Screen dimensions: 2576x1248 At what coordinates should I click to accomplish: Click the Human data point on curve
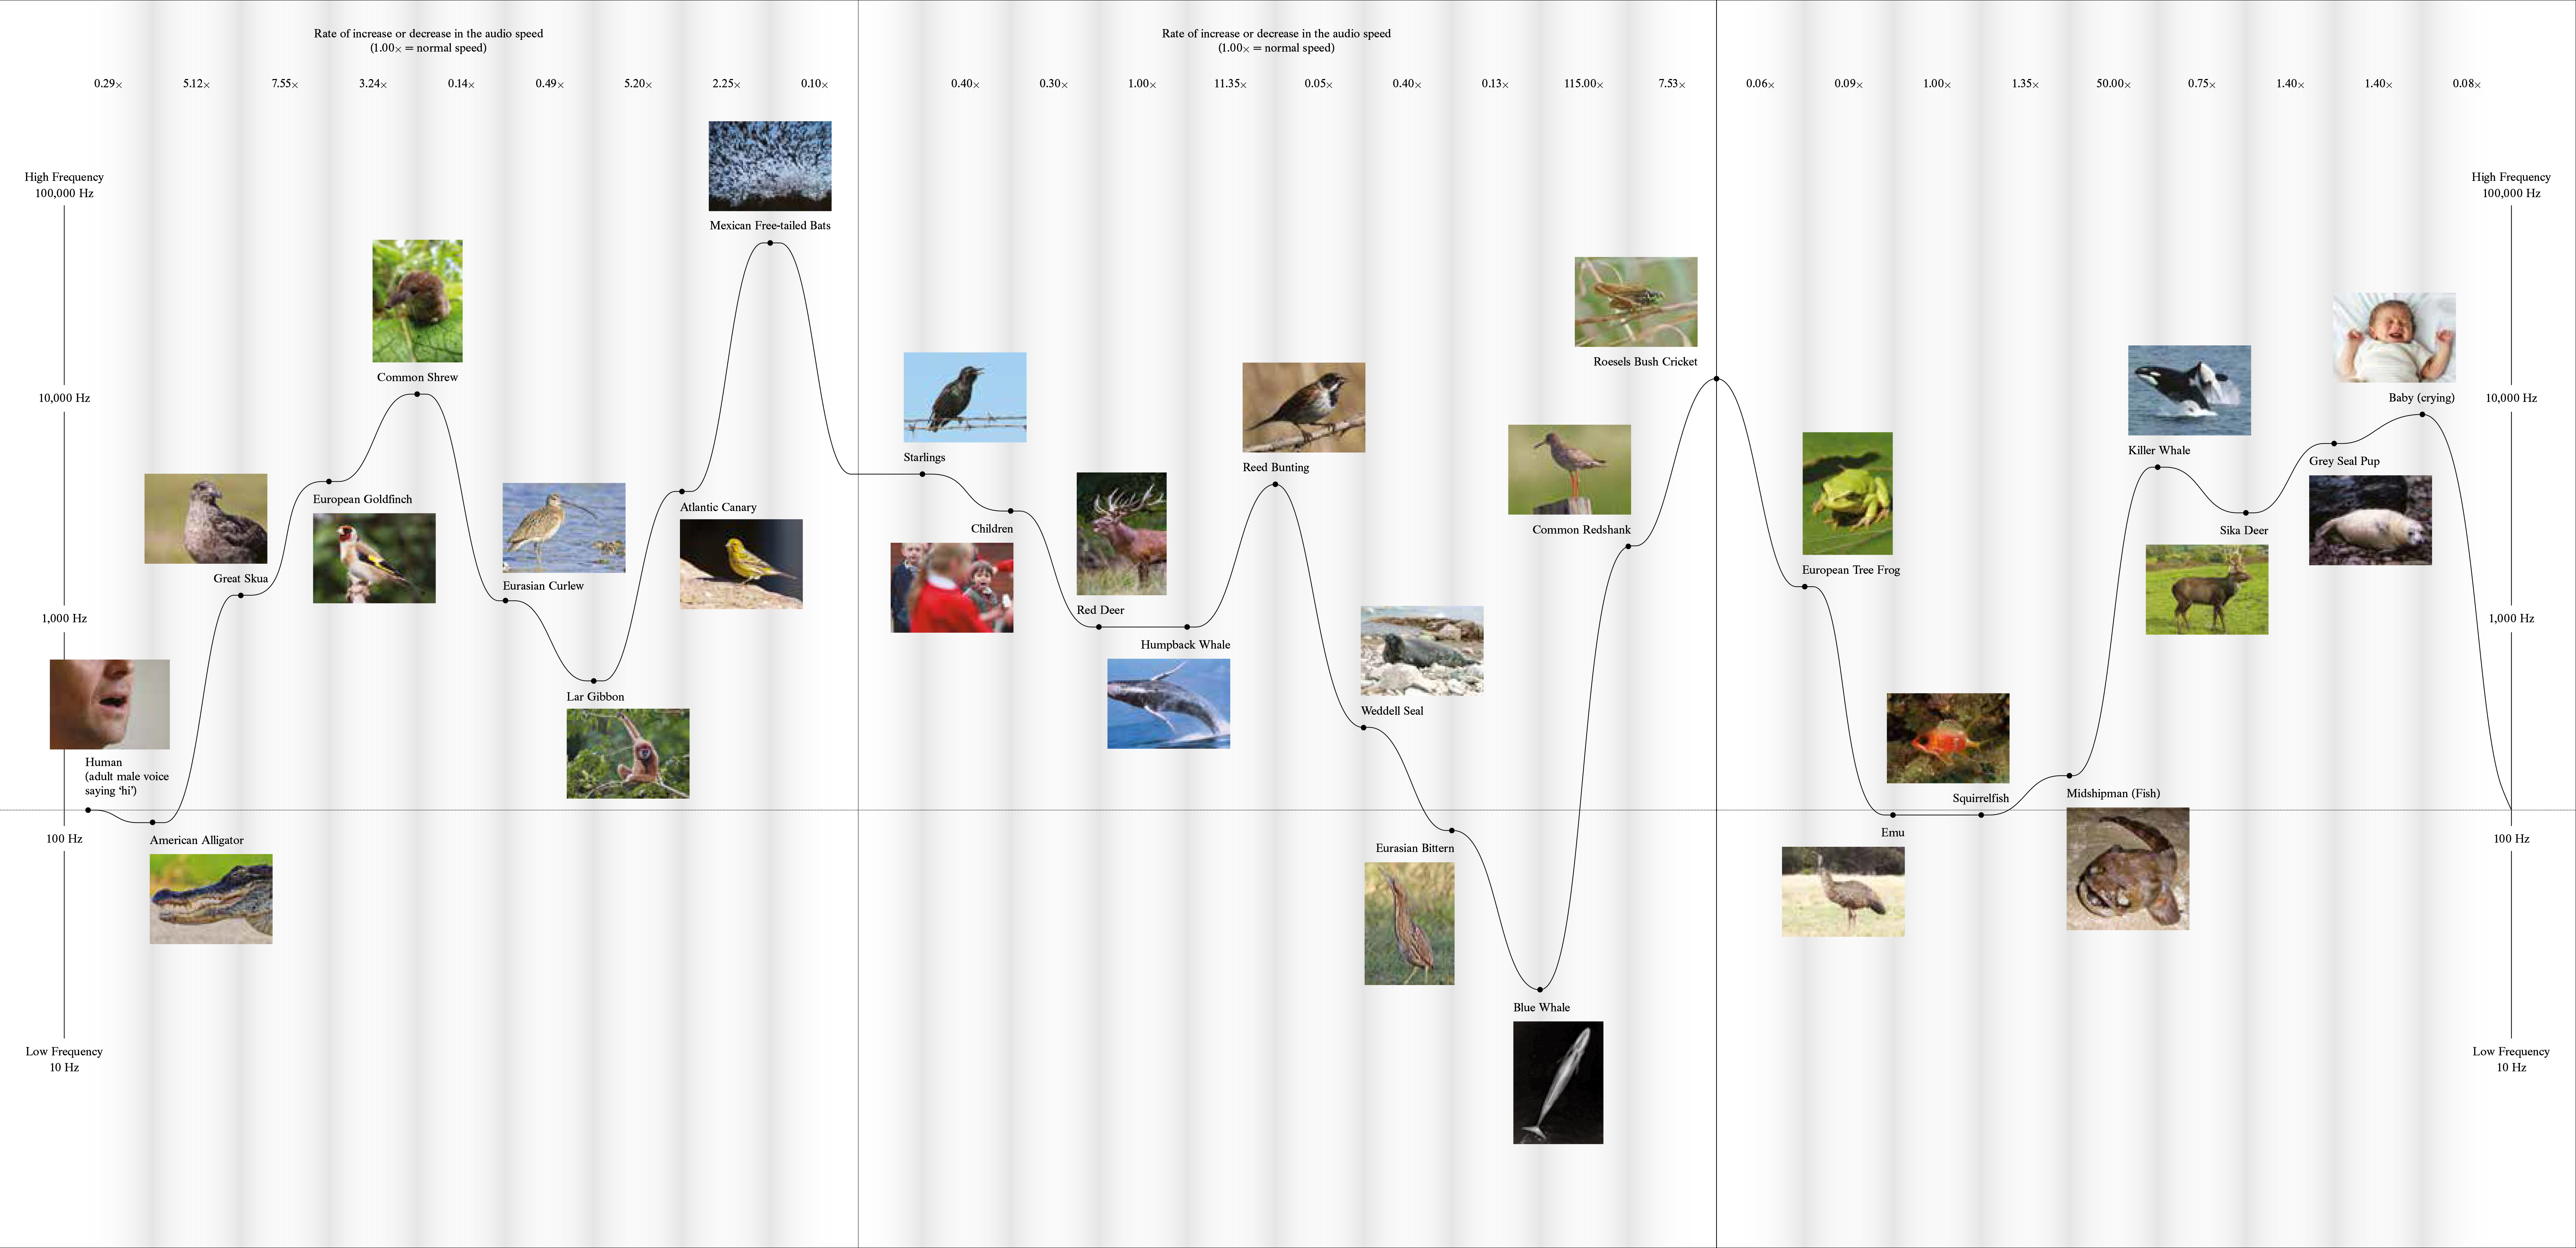click(x=88, y=810)
